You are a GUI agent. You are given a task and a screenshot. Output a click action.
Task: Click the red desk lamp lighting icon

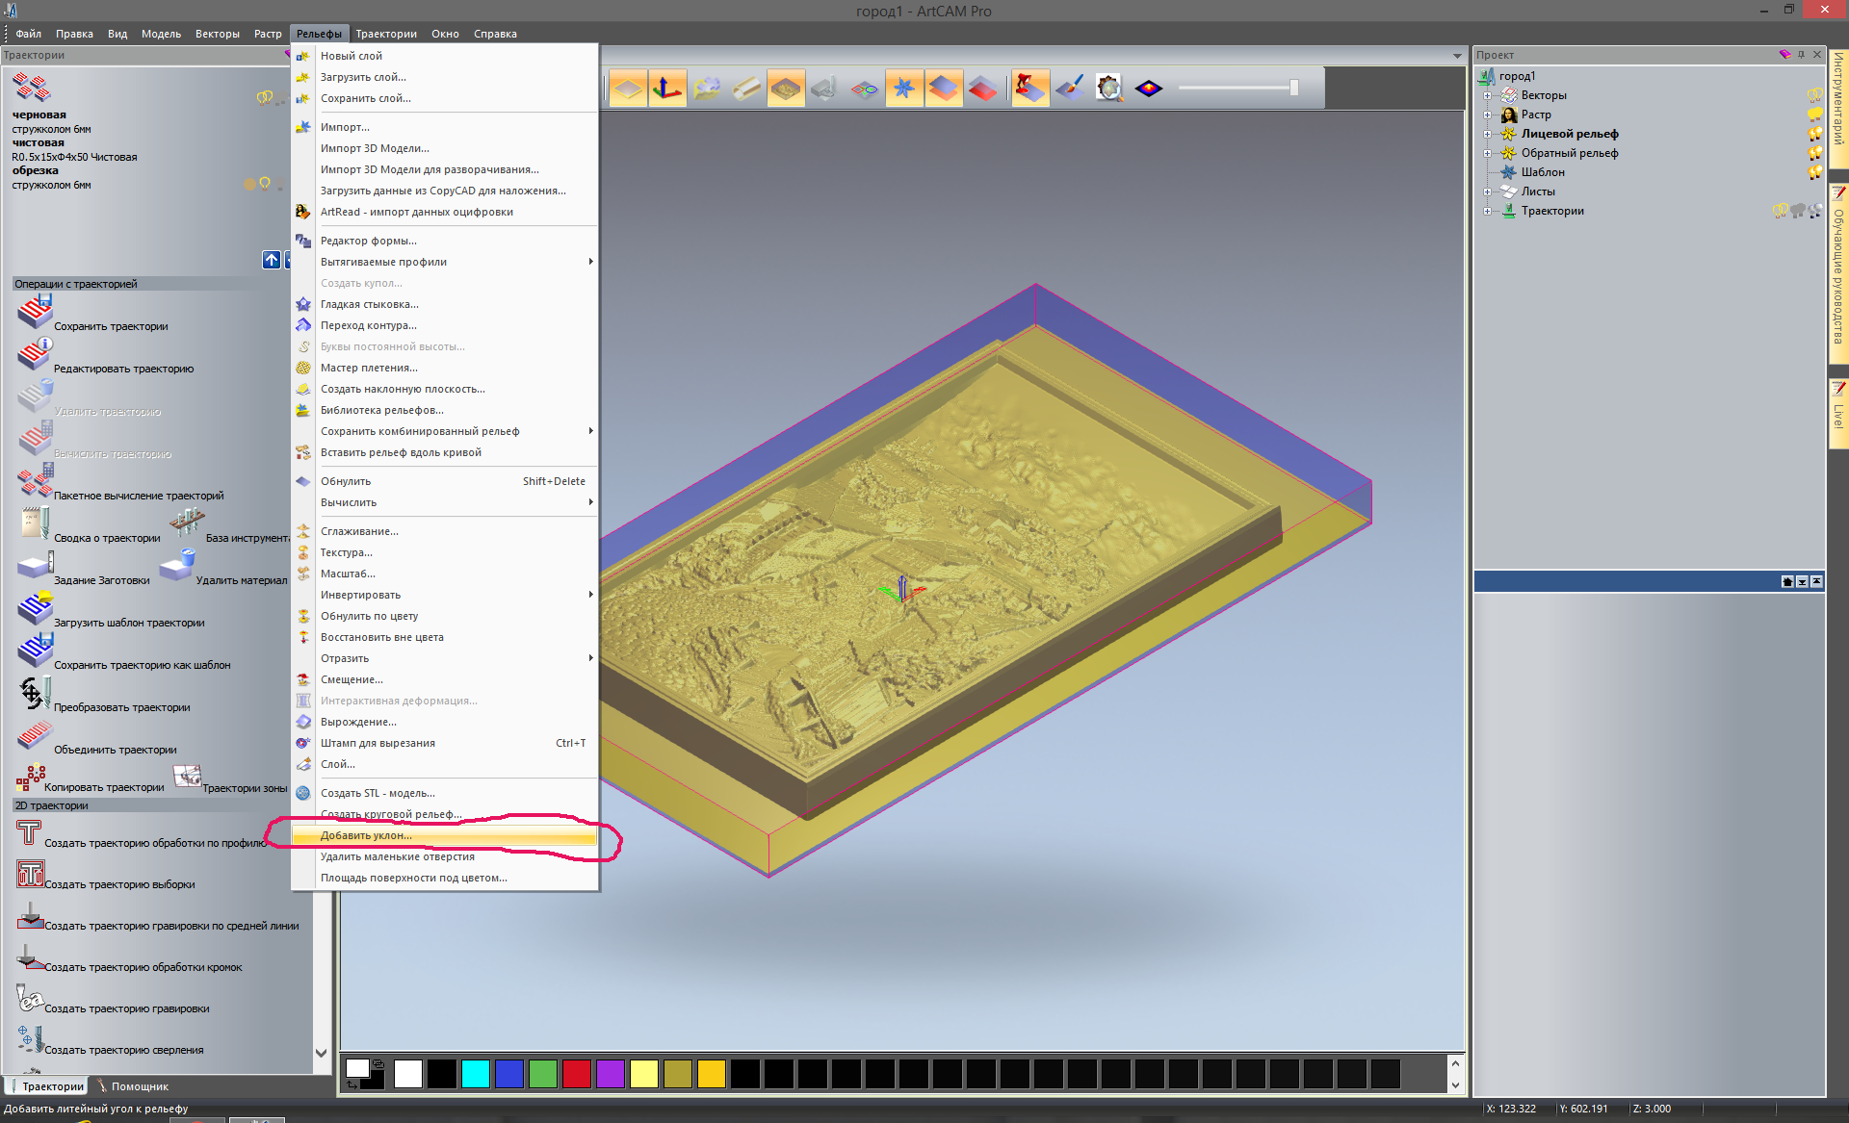point(1029,89)
